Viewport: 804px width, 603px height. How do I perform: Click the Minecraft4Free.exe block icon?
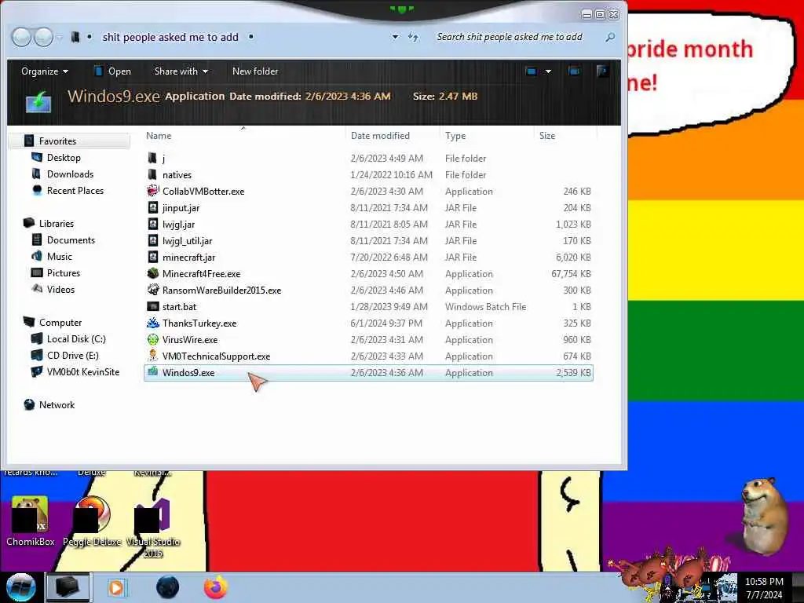pyautogui.click(x=153, y=273)
